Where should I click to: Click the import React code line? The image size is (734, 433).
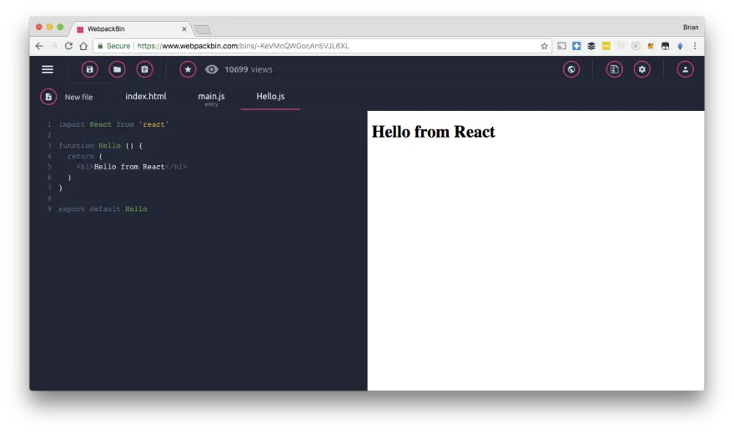[x=113, y=124]
